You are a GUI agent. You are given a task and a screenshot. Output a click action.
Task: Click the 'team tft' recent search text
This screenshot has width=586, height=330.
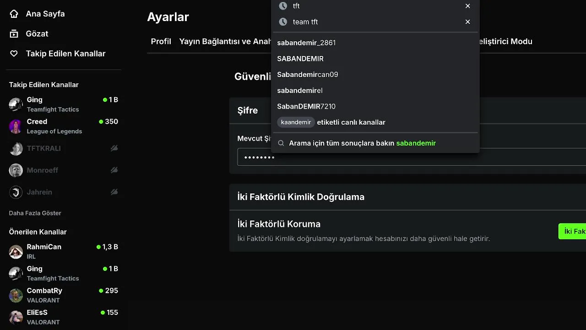click(305, 22)
